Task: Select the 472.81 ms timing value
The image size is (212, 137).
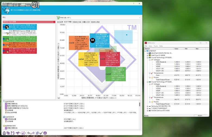Action: pos(70,119)
